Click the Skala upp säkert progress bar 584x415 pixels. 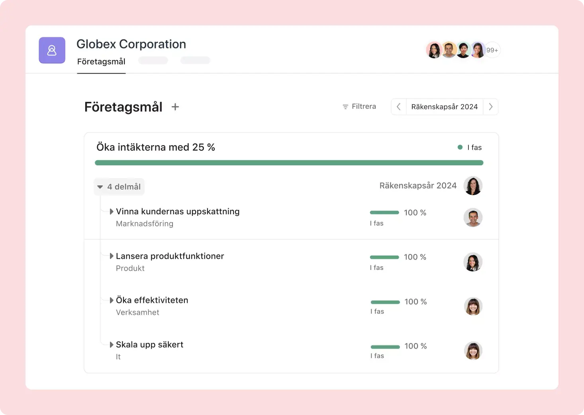(x=385, y=347)
